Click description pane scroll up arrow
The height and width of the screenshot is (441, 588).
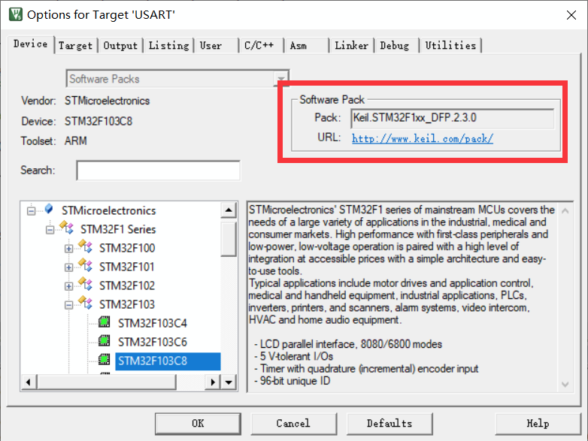(x=565, y=211)
